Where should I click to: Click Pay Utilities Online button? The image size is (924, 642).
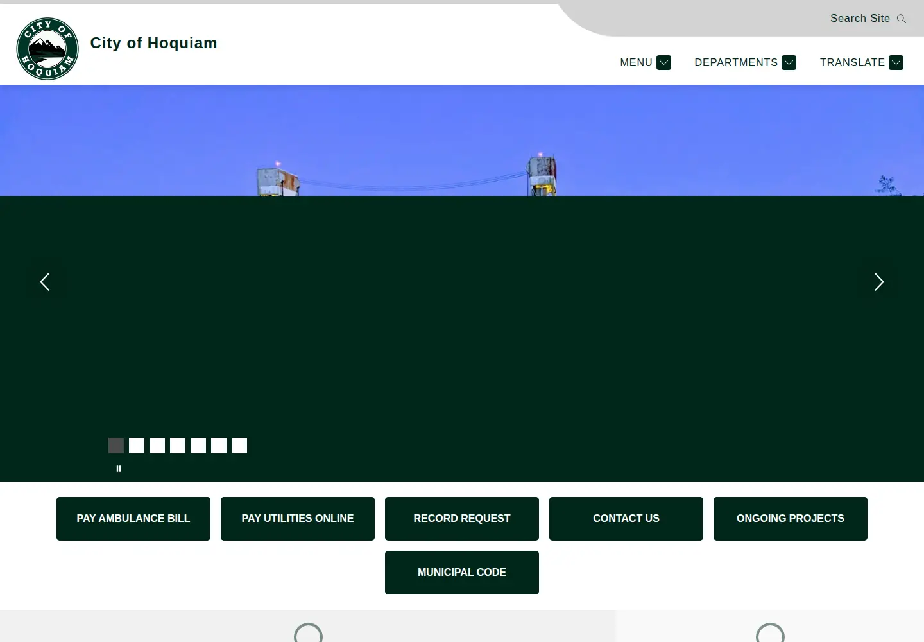298,519
